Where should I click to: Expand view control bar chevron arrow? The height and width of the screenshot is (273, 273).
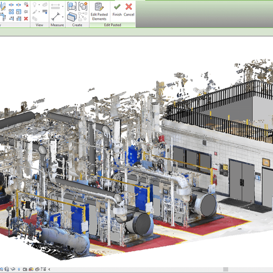pyautogui.click(x=49, y=270)
